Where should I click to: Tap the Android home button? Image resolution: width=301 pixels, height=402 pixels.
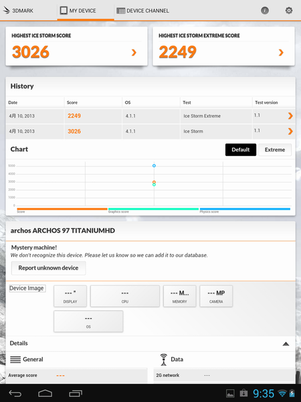(x=45, y=393)
